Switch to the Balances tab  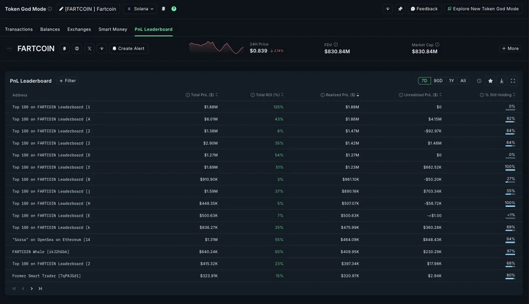[x=50, y=29]
